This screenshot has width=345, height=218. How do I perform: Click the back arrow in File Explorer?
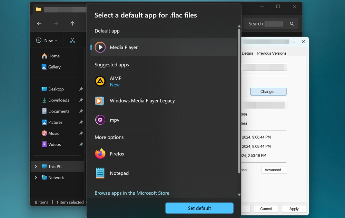tap(39, 23)
